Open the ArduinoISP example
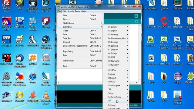Viewport: 194px width, 109px height. (x=116, y=65)
